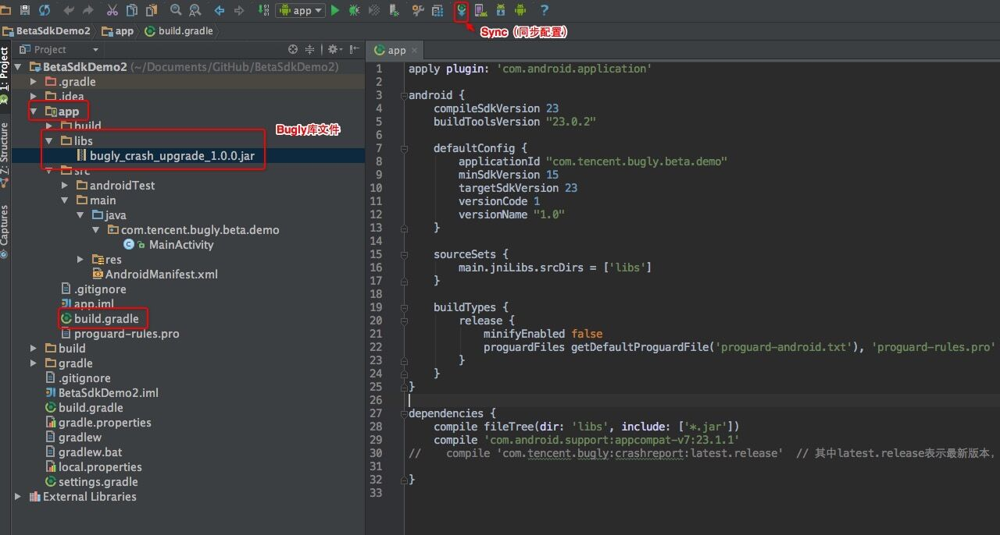1000x535 pixels.
Task: Open the Android Device Monitor icon
Action: pyautogui.click(x=520, y=10)
